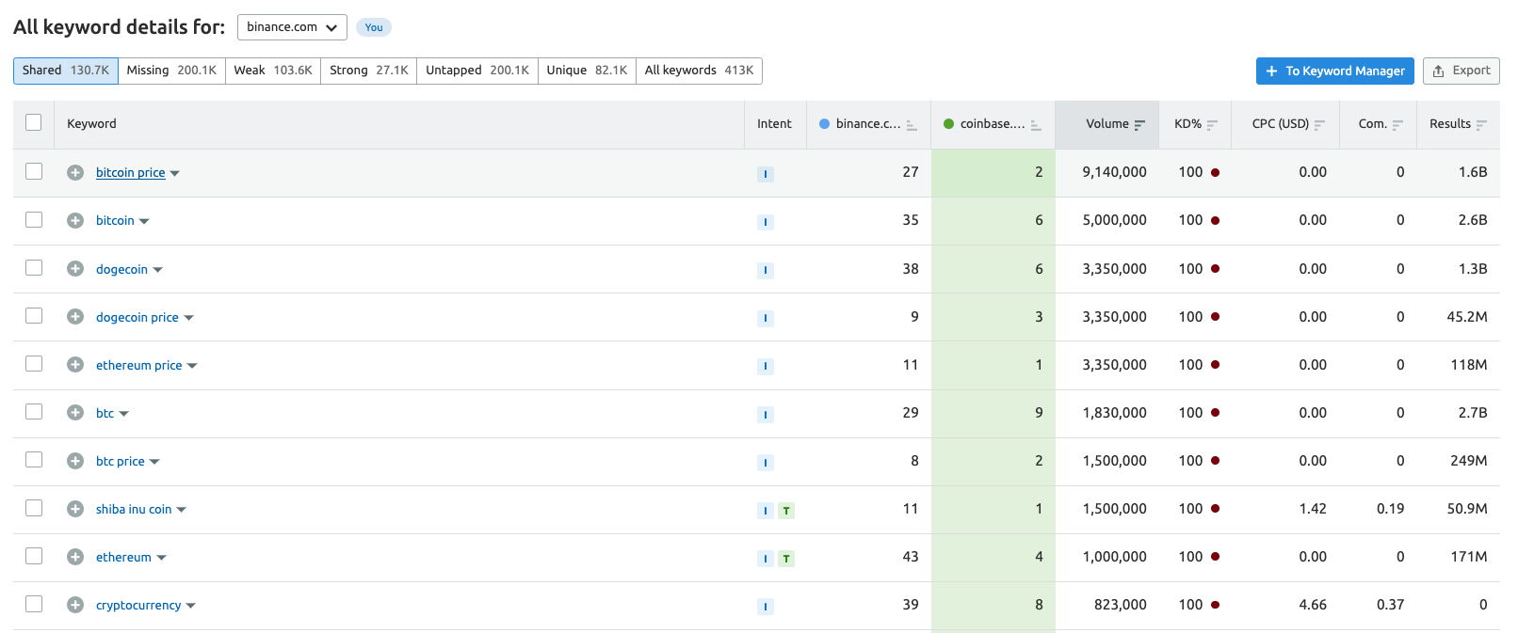Switch to Unique 82.1K tab
This screenshot has height=633, width=1518.
[587, 71]
